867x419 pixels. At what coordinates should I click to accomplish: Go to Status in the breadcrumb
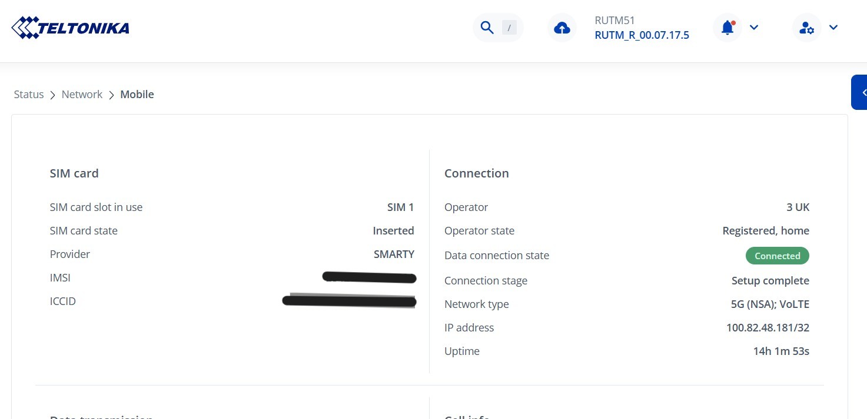(x=29, y=95)
